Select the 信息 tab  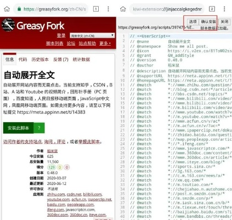pyautogui.click(x=9, y=59)
